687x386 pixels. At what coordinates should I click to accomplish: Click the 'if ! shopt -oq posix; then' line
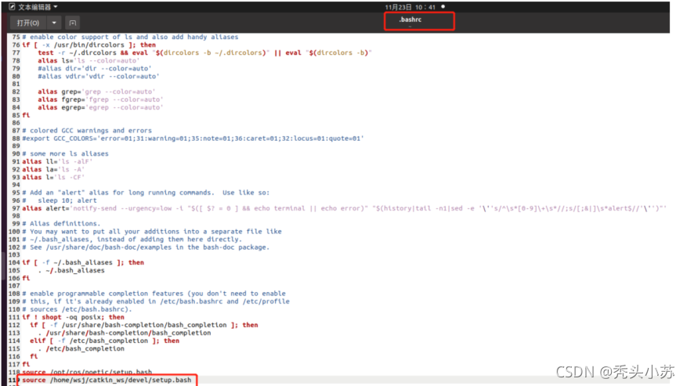(x=73, y=317)
